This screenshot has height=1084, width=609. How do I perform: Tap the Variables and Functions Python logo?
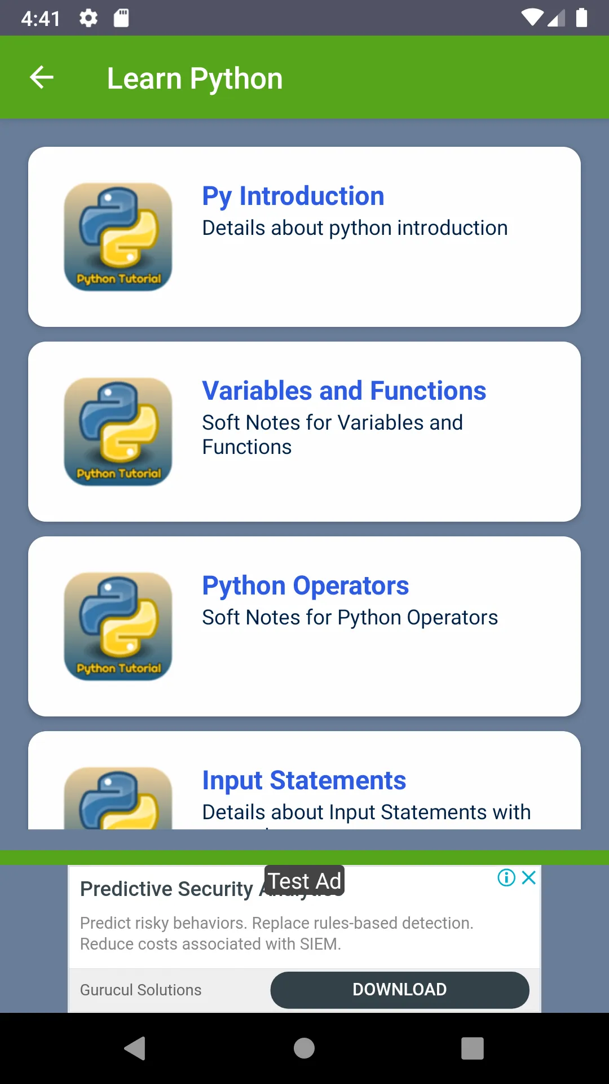(118, 431)
